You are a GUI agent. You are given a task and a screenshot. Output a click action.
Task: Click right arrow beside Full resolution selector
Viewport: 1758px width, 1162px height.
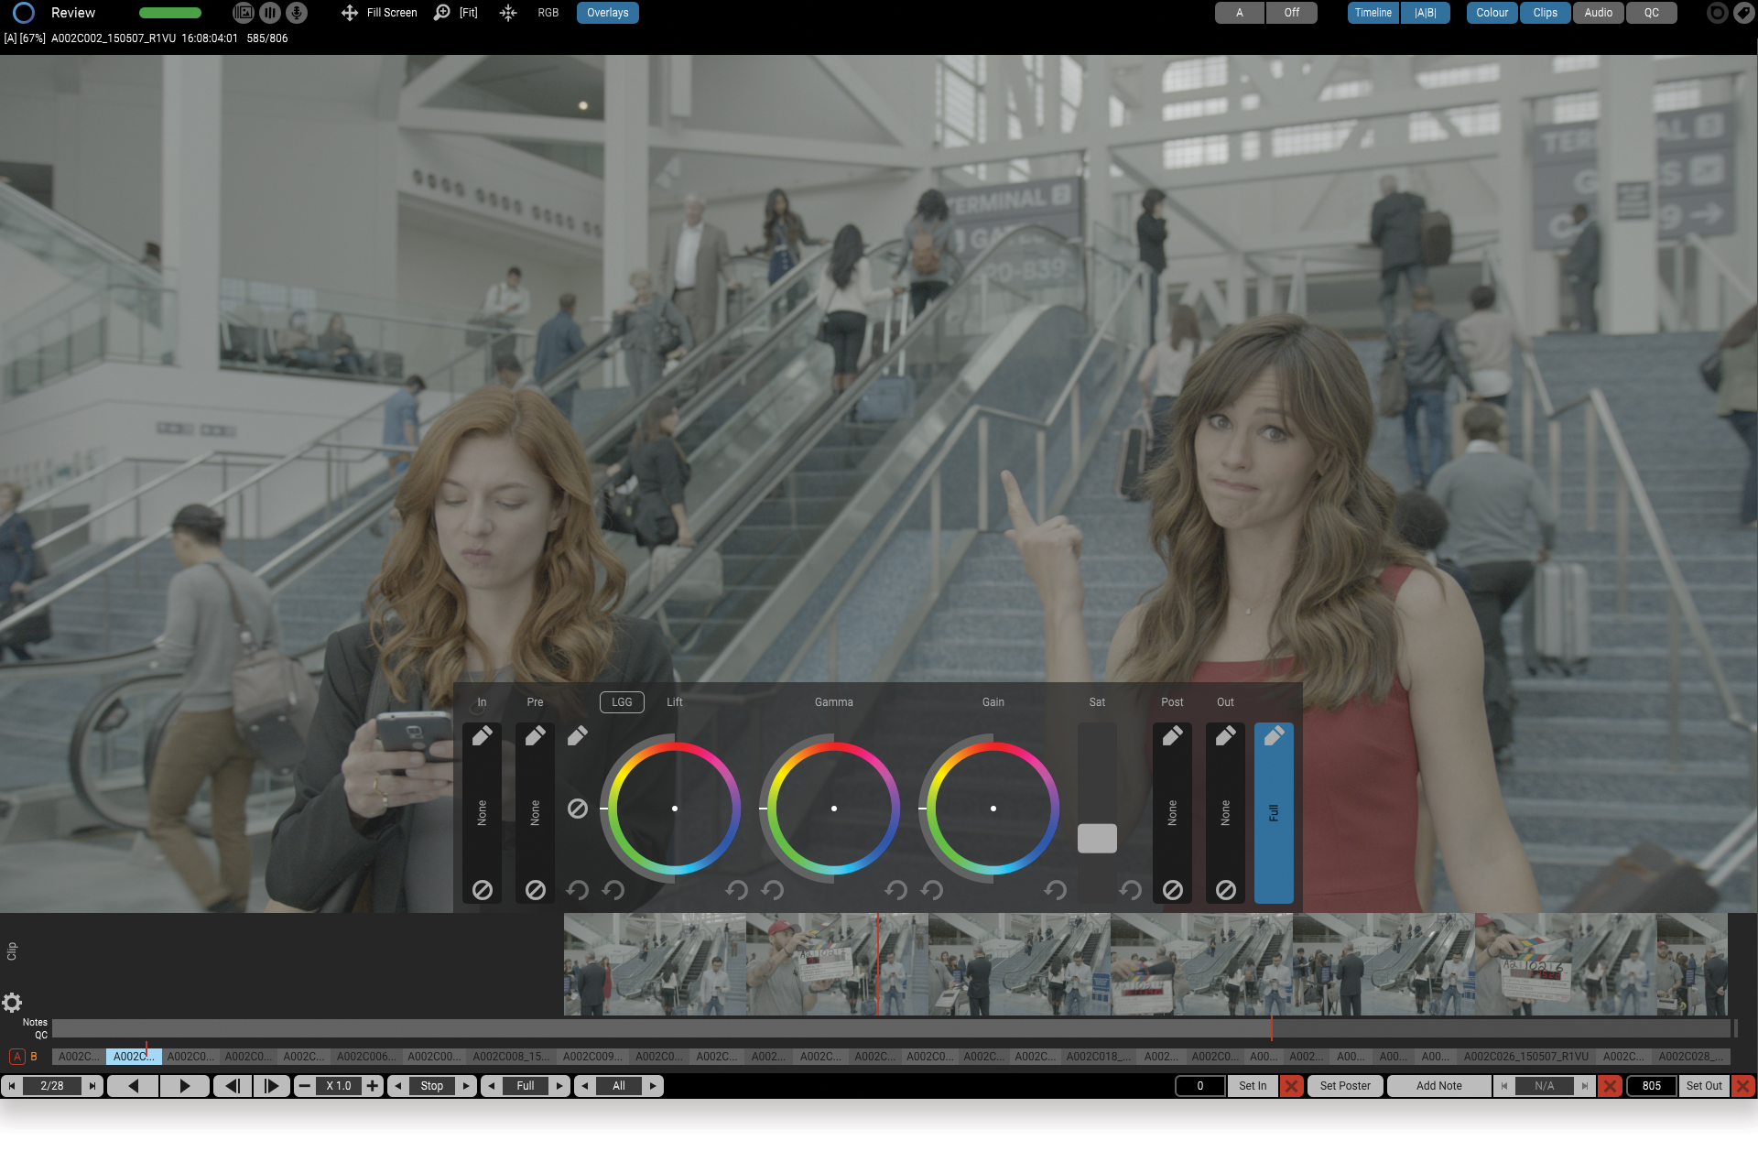559,1086
